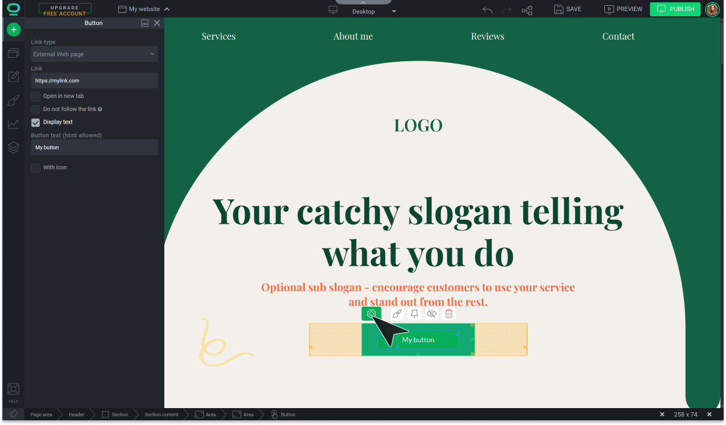Open the style brush icon above the button
The image size is (726, 425).
(x=397, y=314)
